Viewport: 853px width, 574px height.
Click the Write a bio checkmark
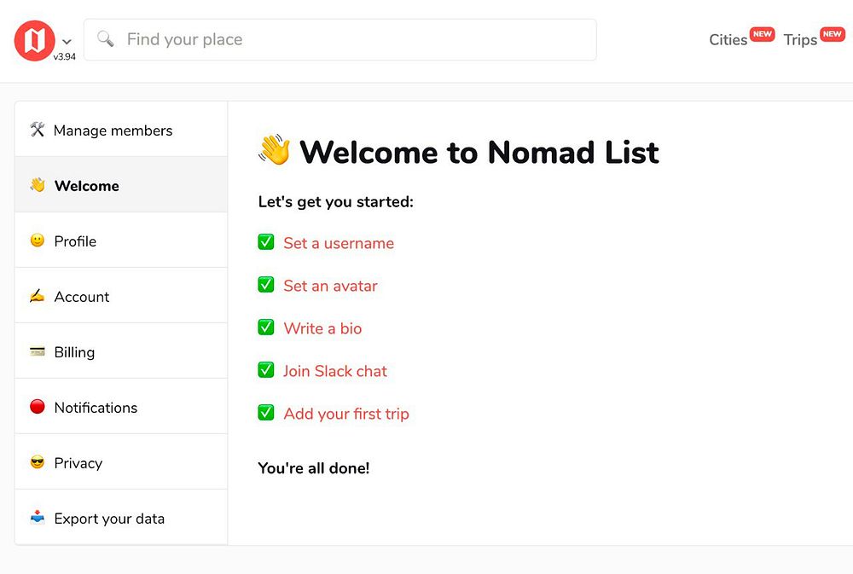coord(266,328)
